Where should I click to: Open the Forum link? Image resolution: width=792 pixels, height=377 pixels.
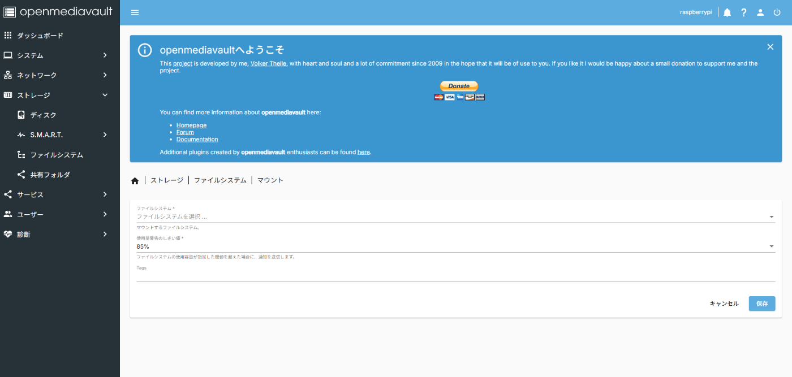click(x=185, y=132)
